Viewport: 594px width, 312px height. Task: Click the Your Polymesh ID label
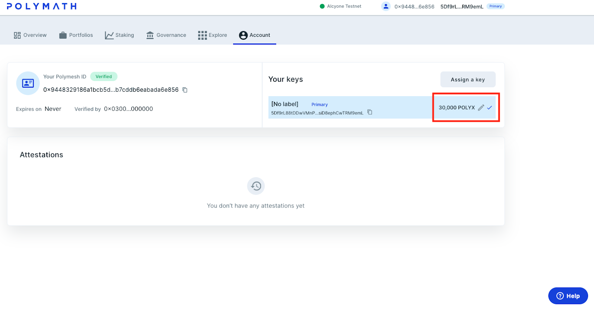coord(65,77)
